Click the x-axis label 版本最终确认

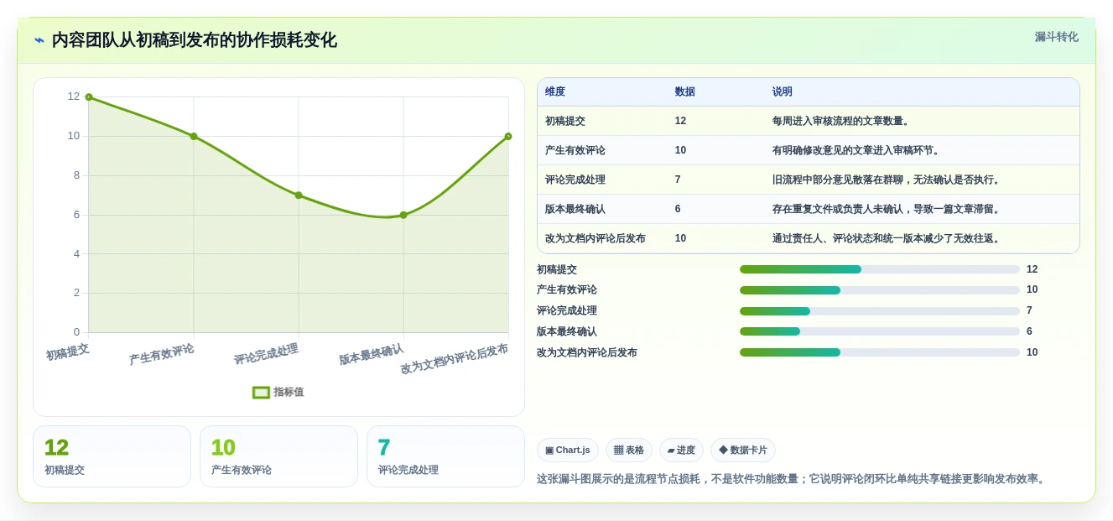click(x=371, y=354)
